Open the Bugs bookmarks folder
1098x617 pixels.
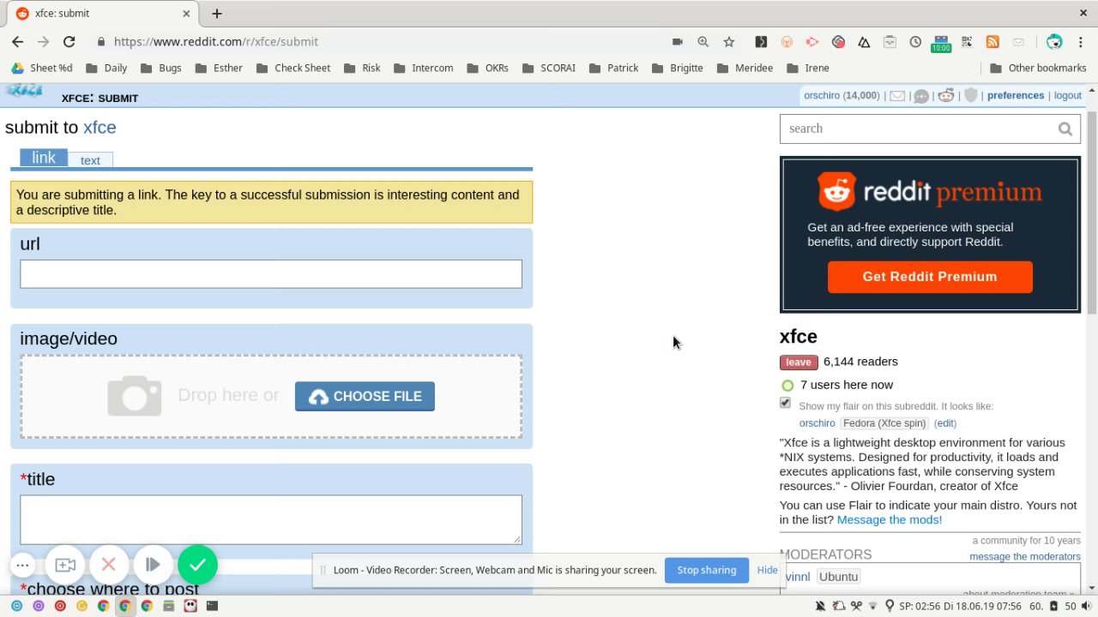click(160, 68)
